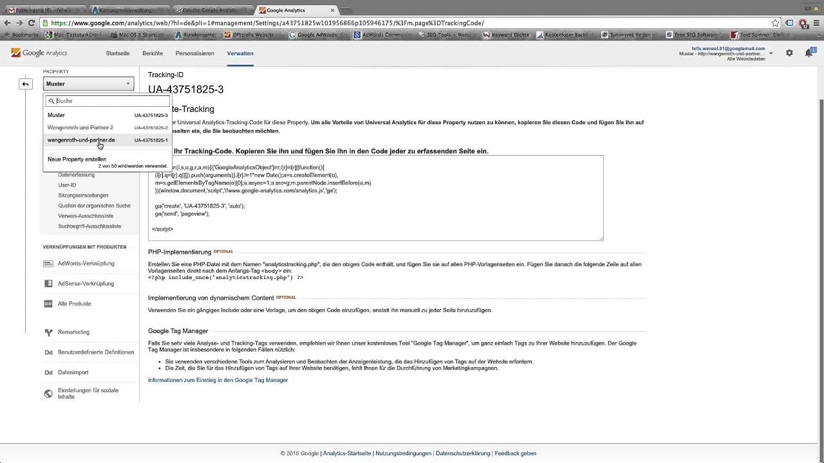Open Quellen der organischen Suche
Screen dimensions: 824x463
(x=94, y=206)
